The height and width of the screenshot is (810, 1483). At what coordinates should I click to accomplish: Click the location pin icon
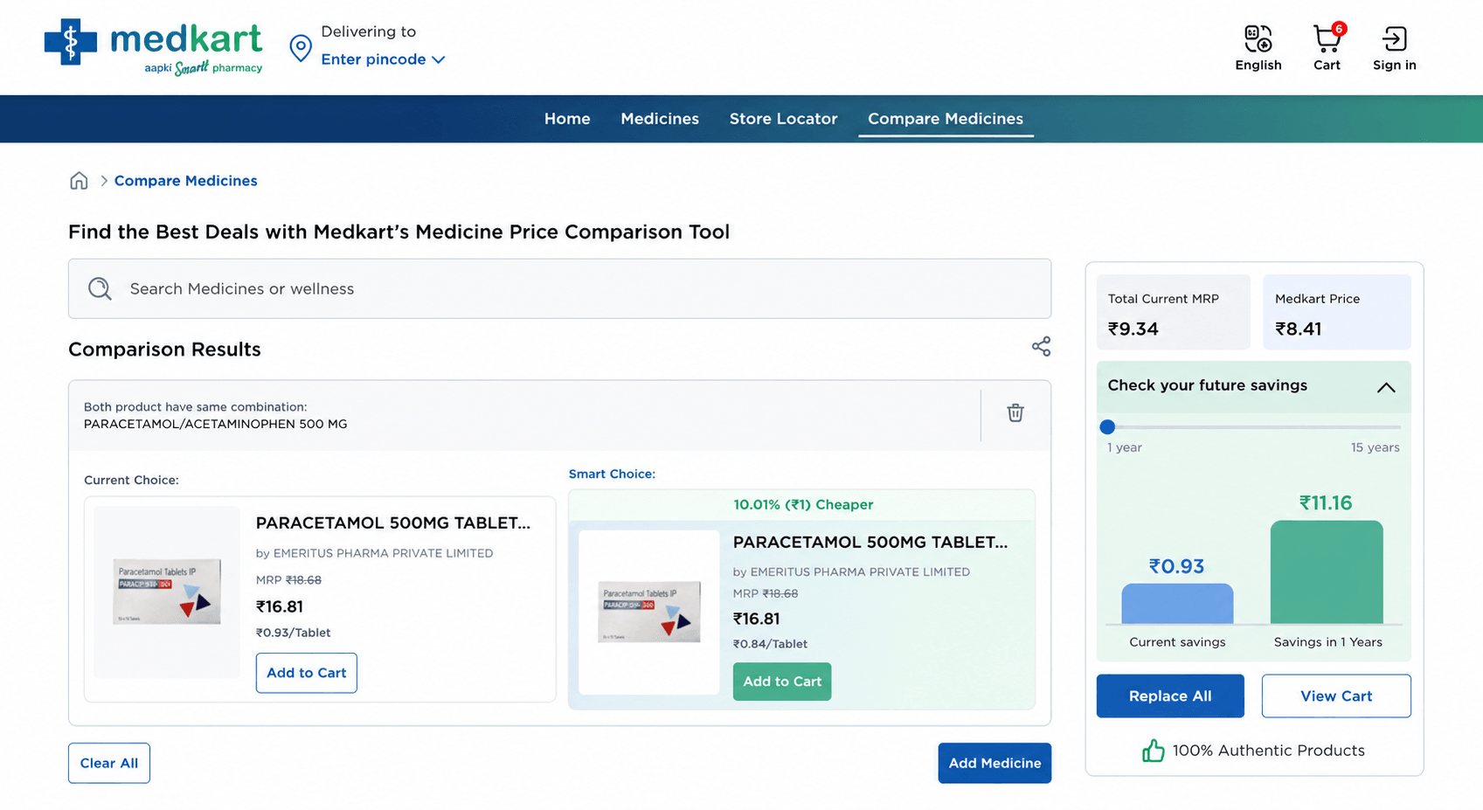tap(301, 48)
